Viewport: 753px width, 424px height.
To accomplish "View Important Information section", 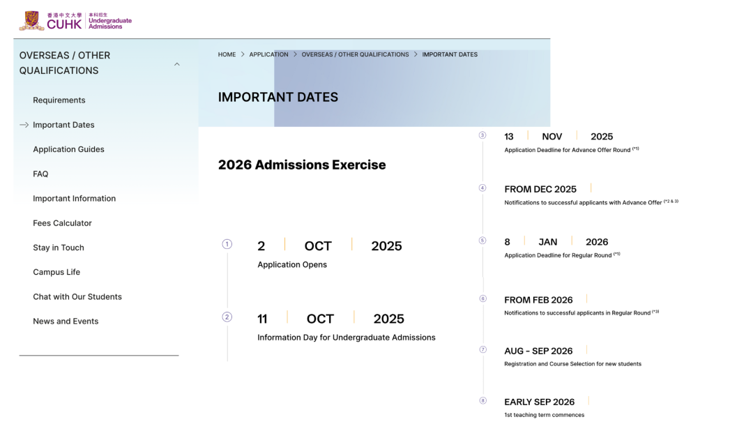I will pyautogui.click(x=74, y=199).
